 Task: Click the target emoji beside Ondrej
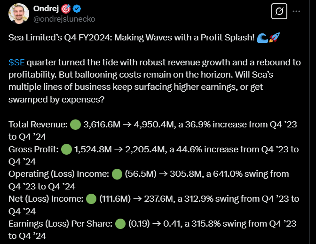[x=65, y=9]
